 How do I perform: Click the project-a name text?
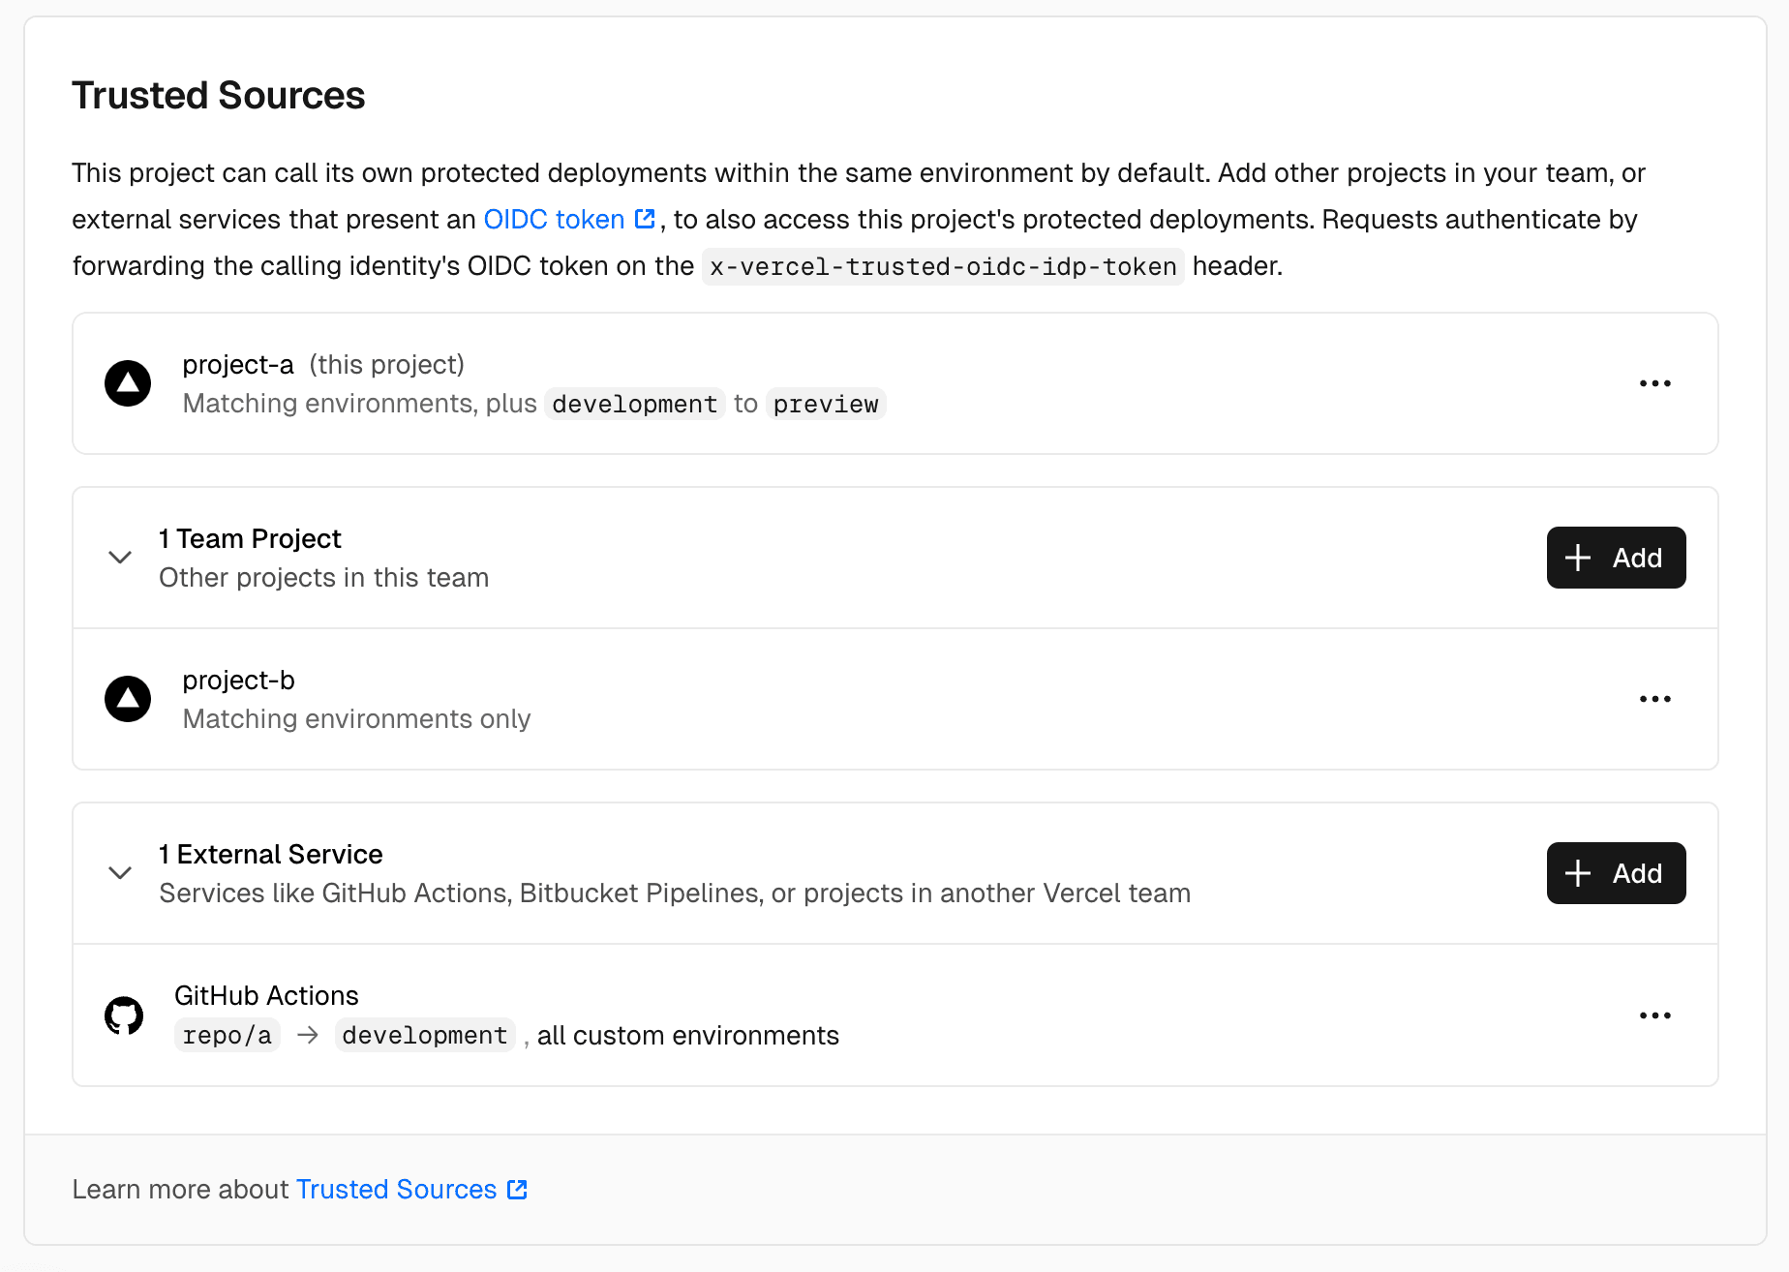tap(238, 365)
